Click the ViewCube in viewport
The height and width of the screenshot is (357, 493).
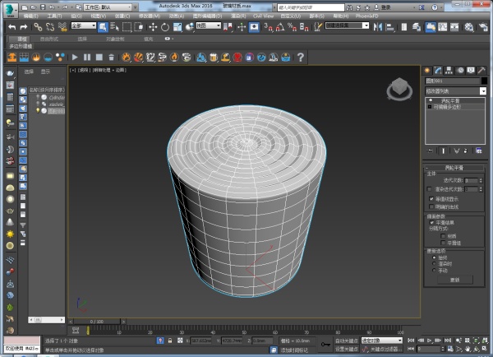click(399, 89)
